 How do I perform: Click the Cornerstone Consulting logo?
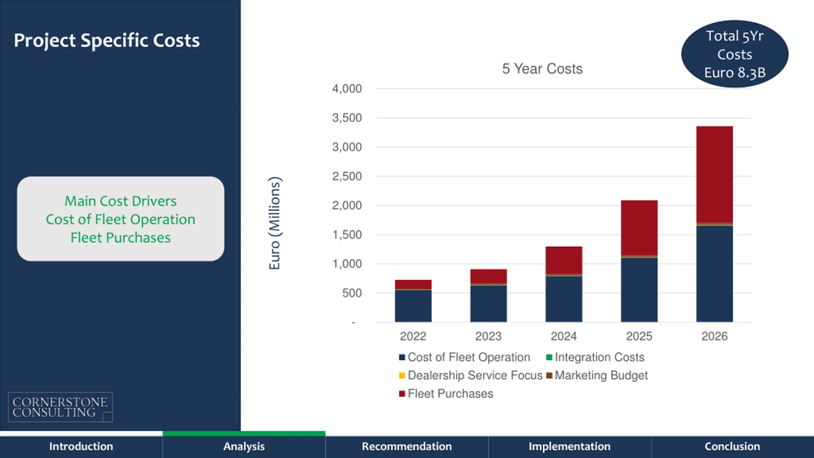(60, 407)
